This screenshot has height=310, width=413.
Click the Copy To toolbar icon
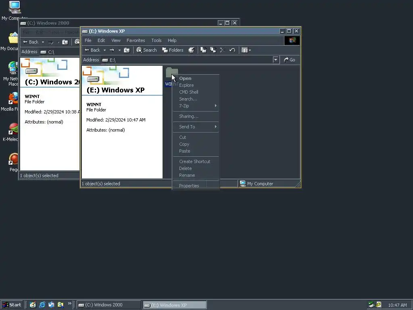[x=213, y=50]
